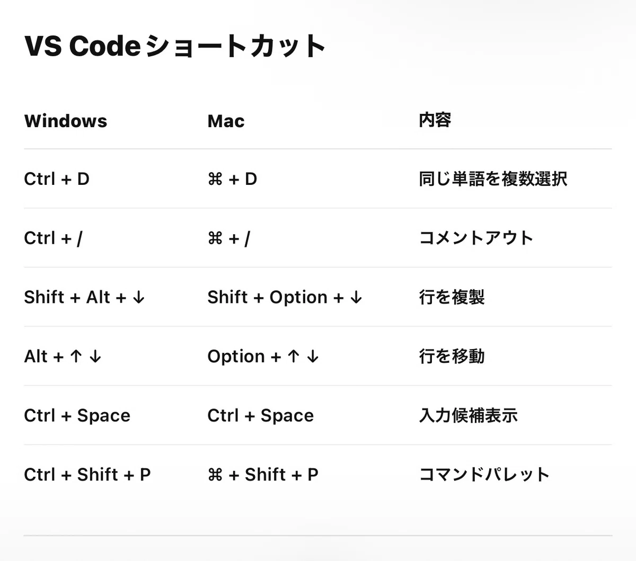Click the Windows Ctrl + / shortcut
The width and height of the screenshot is (636, 561).
tap(53, 238)
